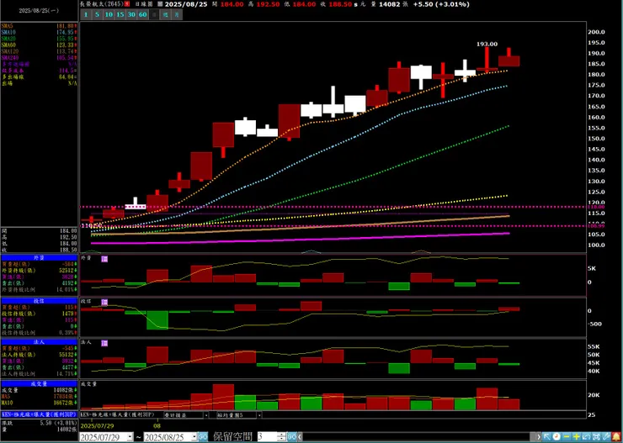The width and height of the screenshot is (623, 443).
Task: Click the 法人 blue panel header
Action: (39, 341)
